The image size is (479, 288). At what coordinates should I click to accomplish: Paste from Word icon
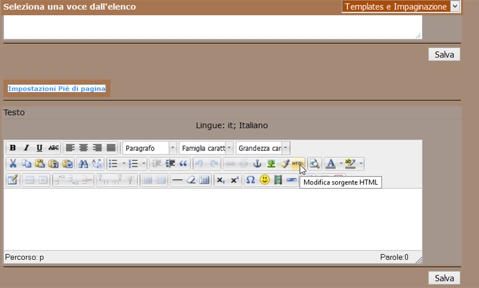(x=67, y=163)
